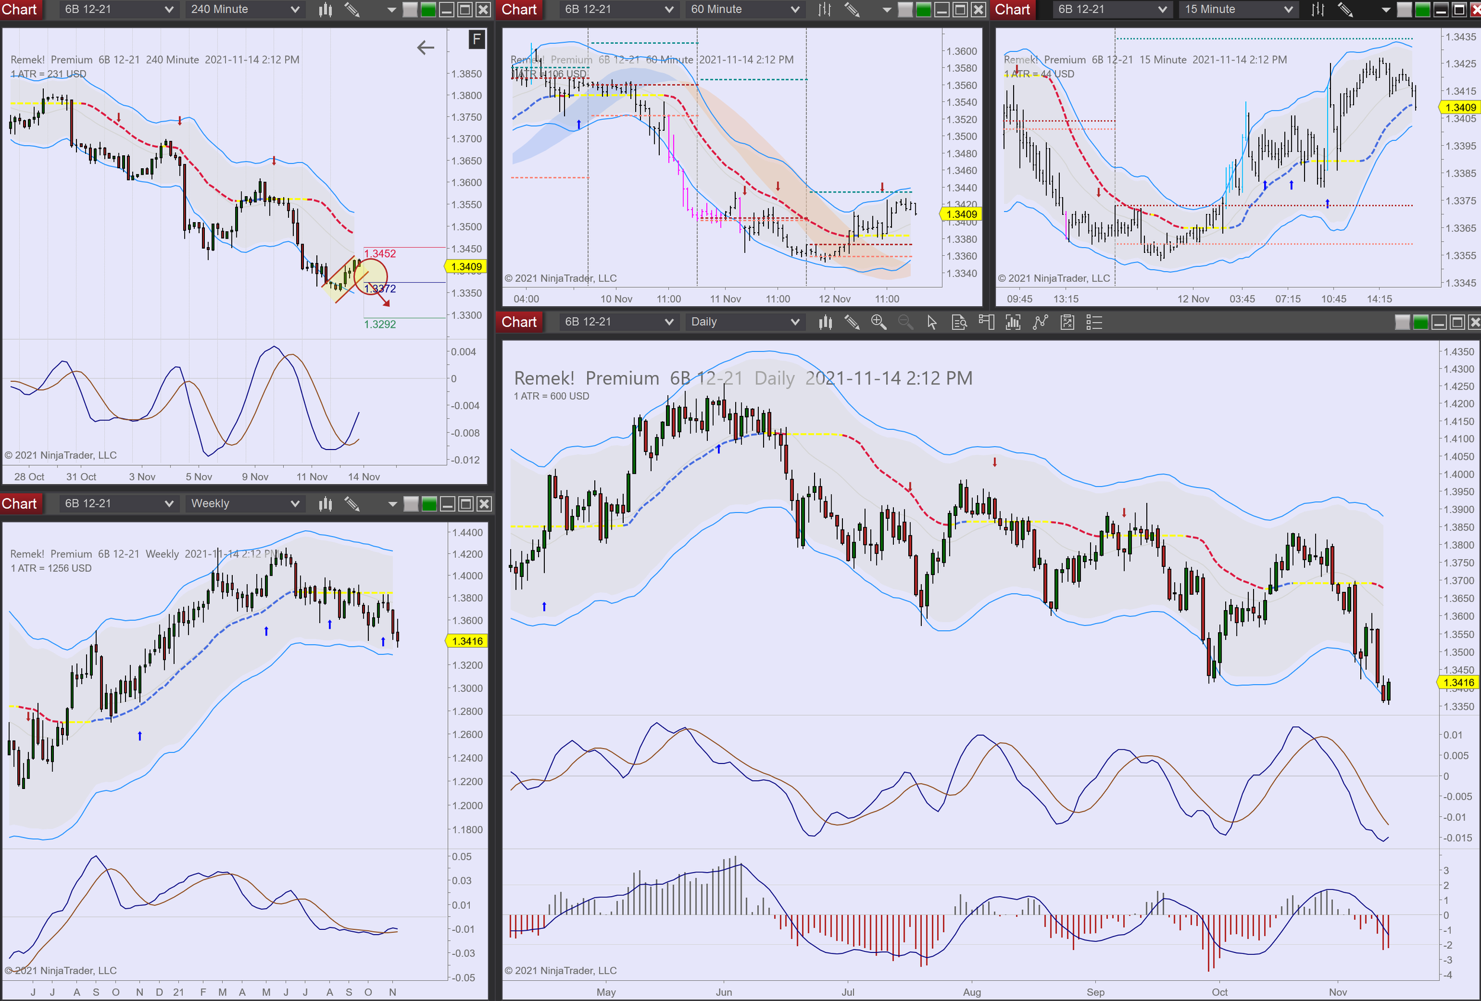Image resolution: width=1481 pixels, height=1001 pixels.
Task: Click the bar style icon on the 15 Minute chart
Action: click(x=1317, y=9)
